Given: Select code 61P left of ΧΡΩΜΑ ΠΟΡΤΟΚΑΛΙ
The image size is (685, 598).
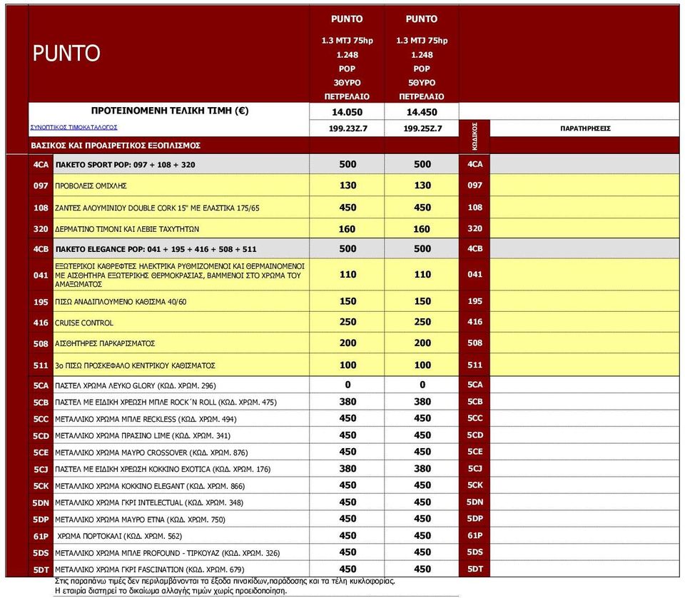Looking at the screenshot, I should pos(41,537).
